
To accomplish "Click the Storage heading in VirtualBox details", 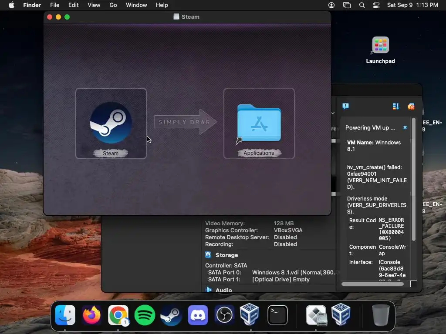I will 226,255.
